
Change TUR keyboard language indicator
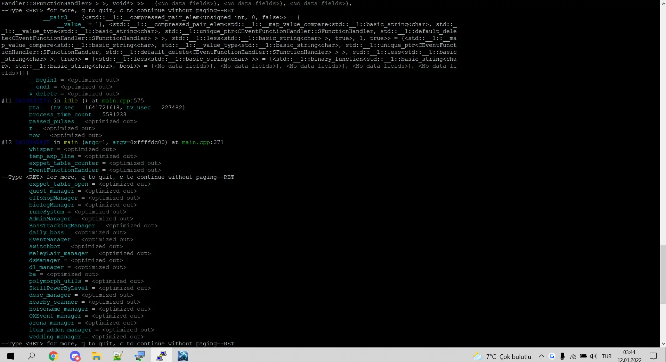(607, 356)
